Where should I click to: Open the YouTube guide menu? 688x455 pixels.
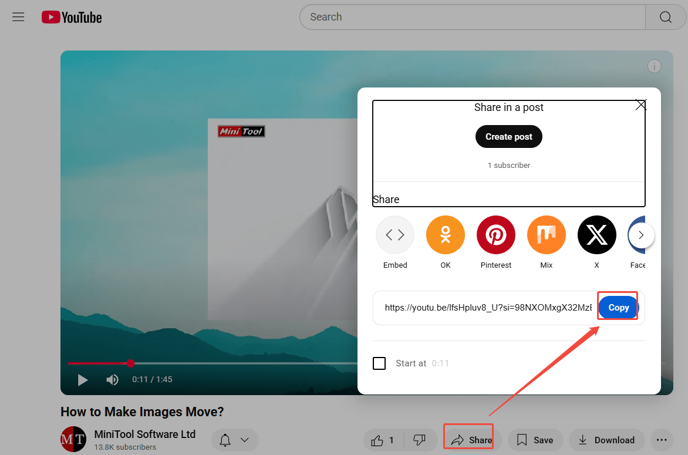(18, 16)
